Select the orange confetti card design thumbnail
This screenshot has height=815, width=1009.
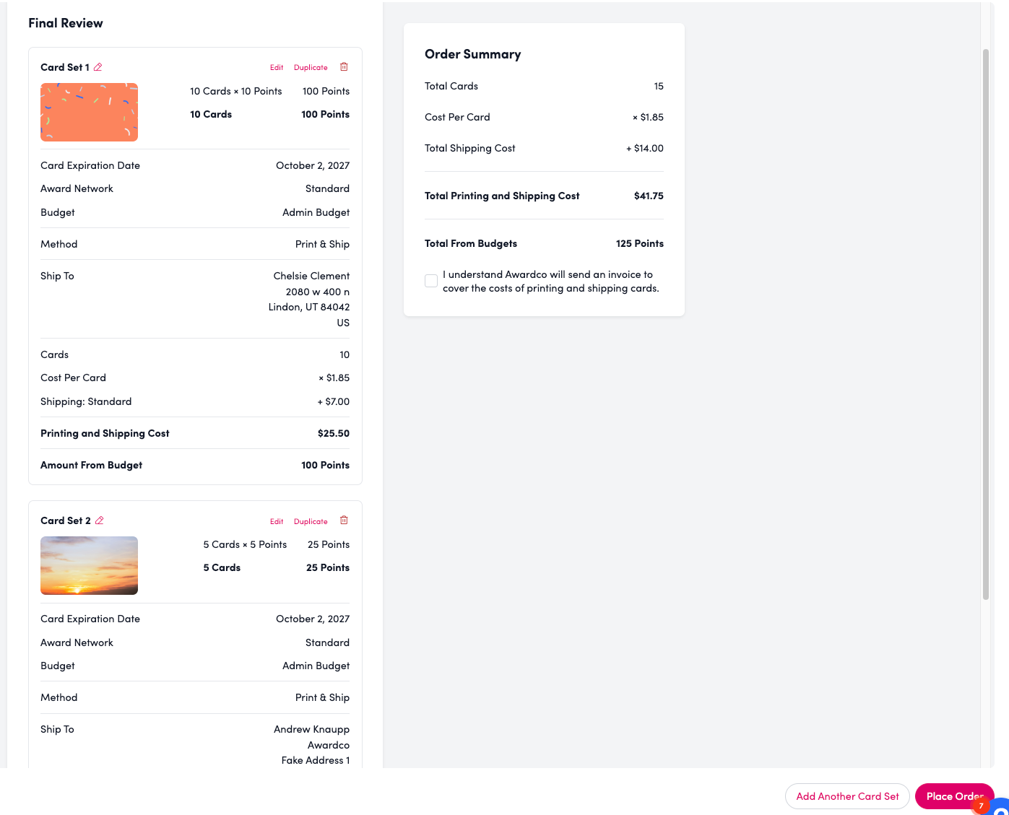[x=89, y=112]
